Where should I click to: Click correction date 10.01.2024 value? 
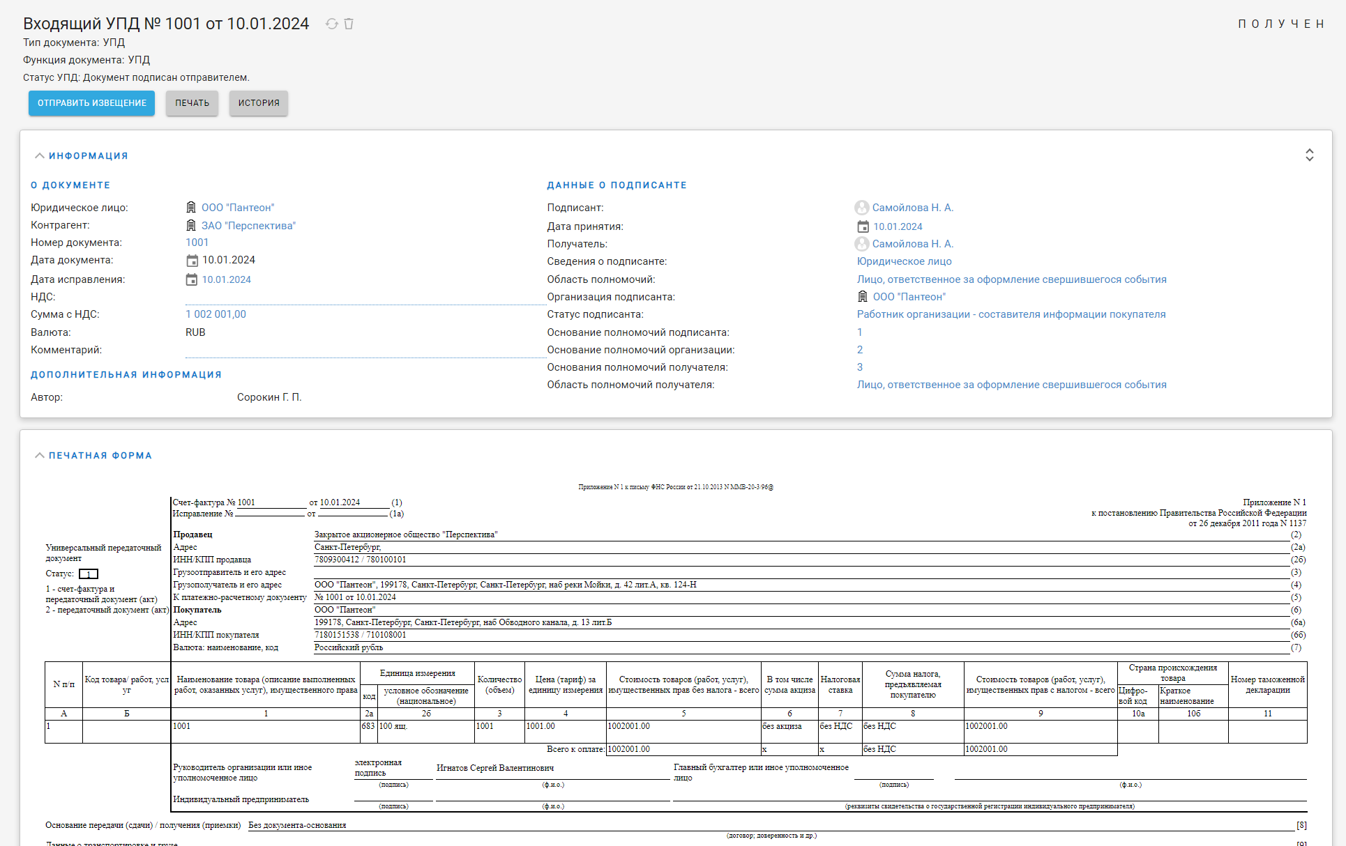227,279
